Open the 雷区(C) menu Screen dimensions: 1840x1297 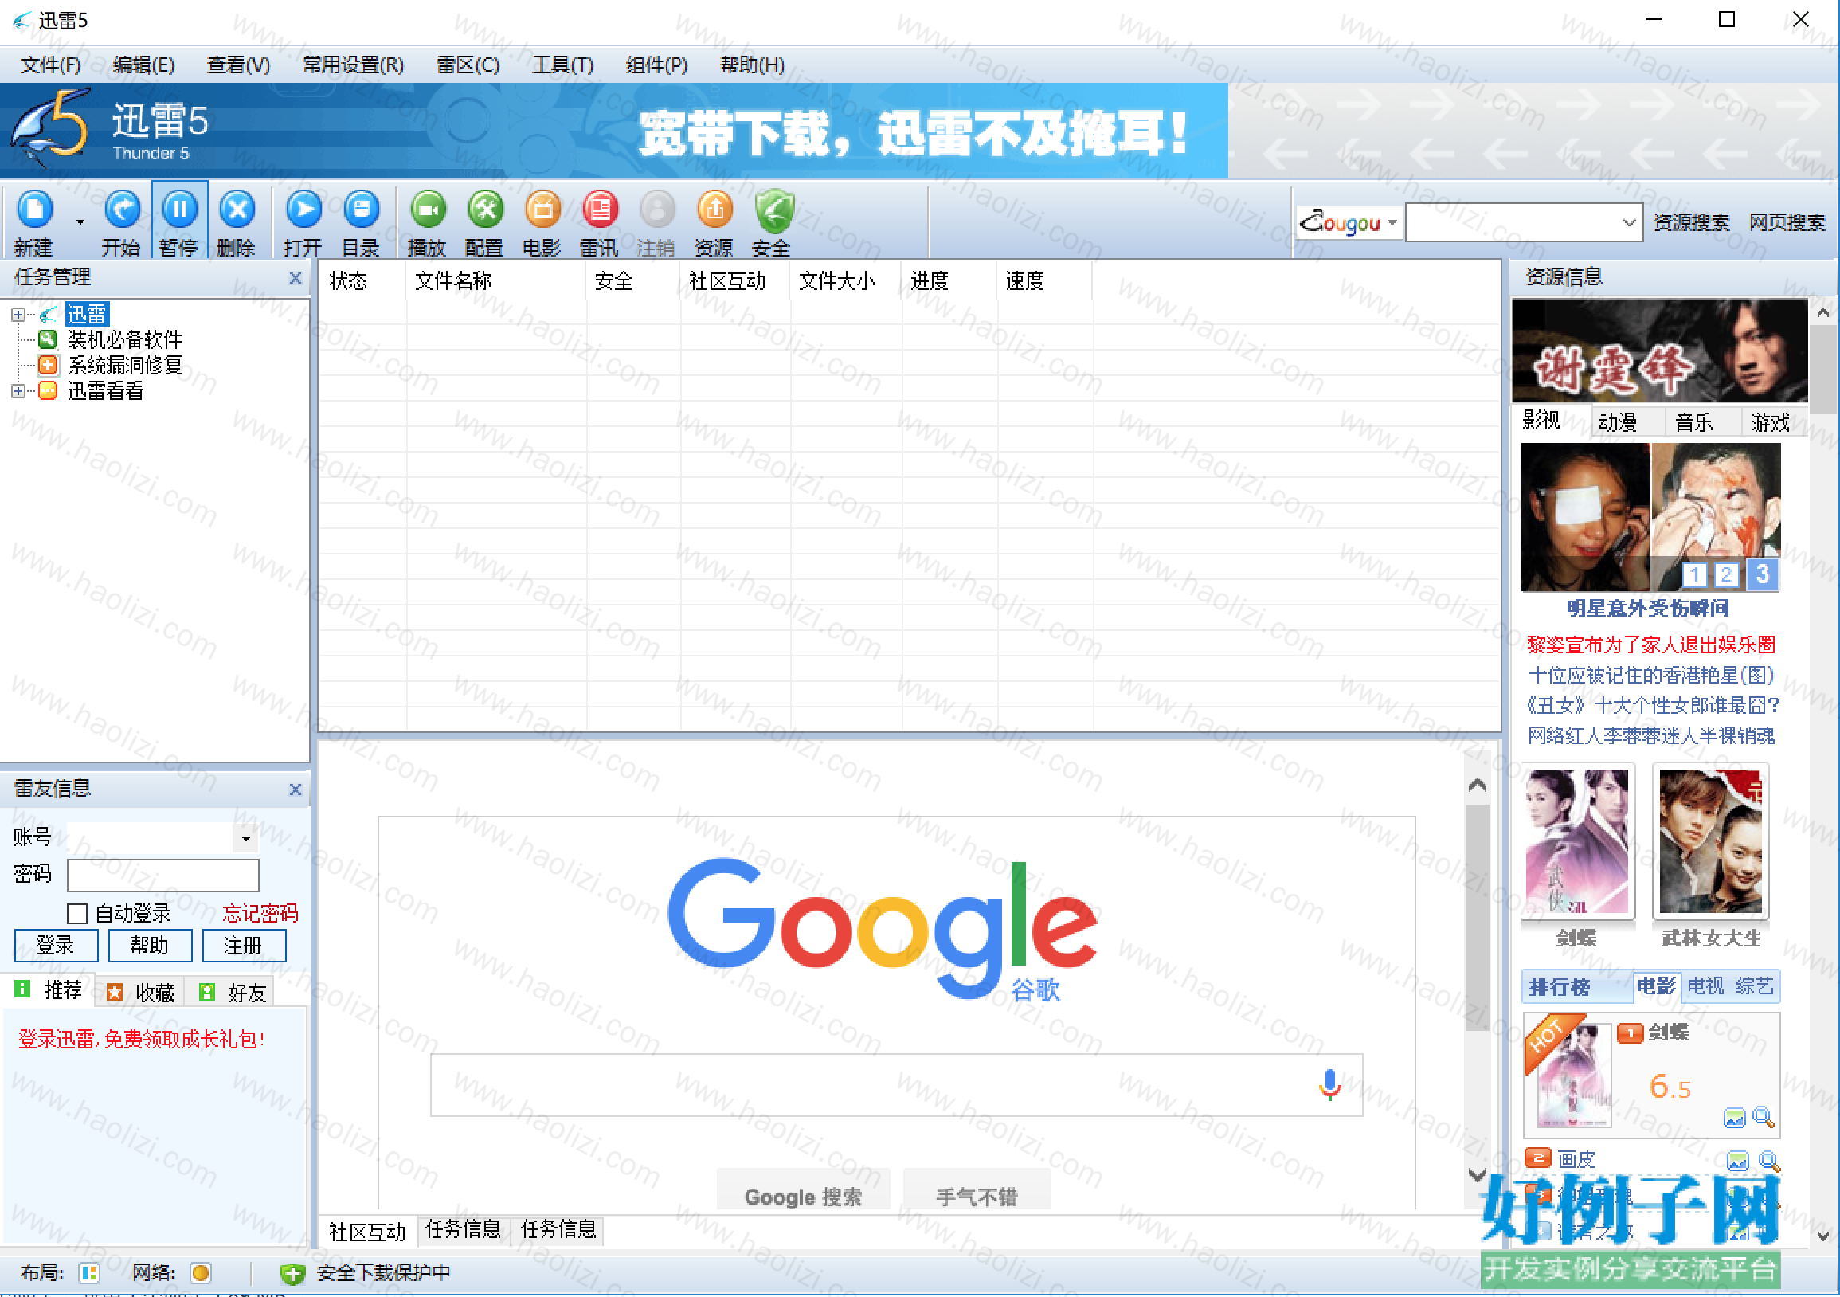tap(468, 65)
